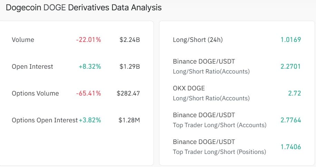Open Binance Top Trader Long/Short (Positions) row
316x167 pixels.
(x=219, y=147)
